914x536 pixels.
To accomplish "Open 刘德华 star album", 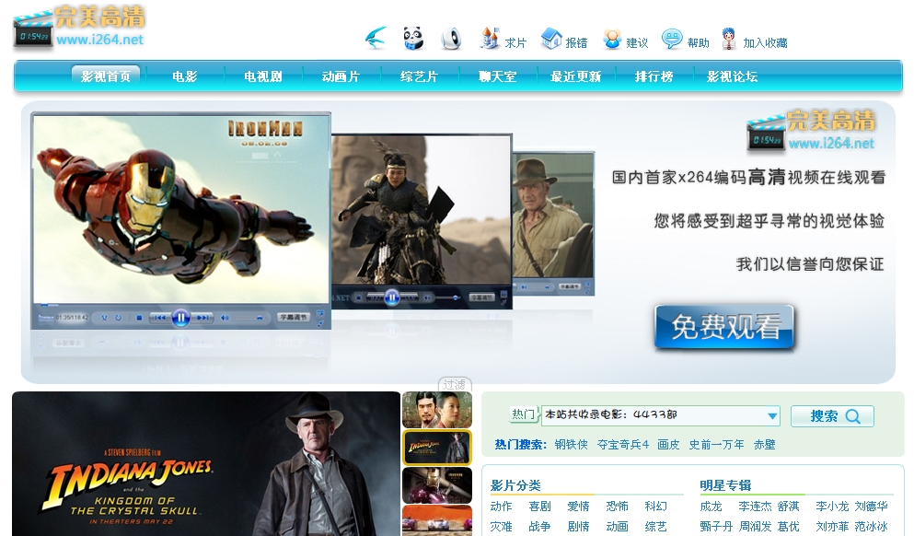I will 872,507.
